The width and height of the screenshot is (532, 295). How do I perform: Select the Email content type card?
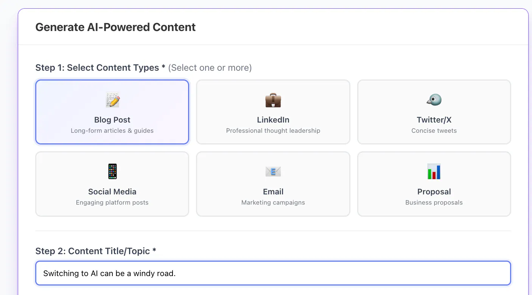[x=273, y=184]
